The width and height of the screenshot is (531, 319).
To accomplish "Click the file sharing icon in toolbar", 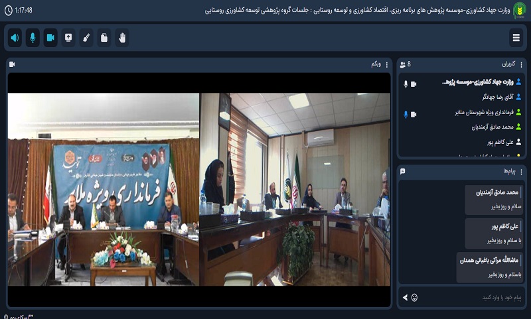I will point(104,38).
